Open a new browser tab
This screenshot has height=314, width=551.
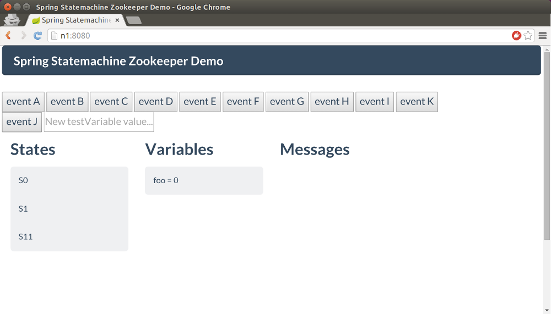pyautogui.click(x=134, y=20)
